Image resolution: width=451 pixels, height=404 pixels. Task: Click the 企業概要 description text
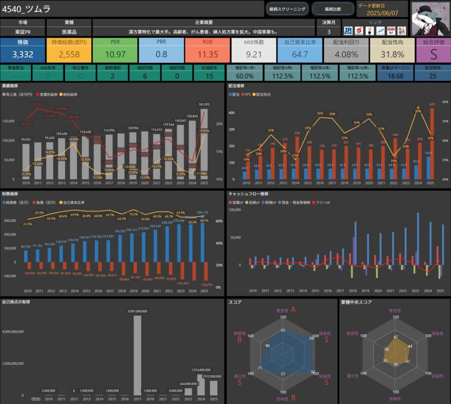tap(203, 32)
